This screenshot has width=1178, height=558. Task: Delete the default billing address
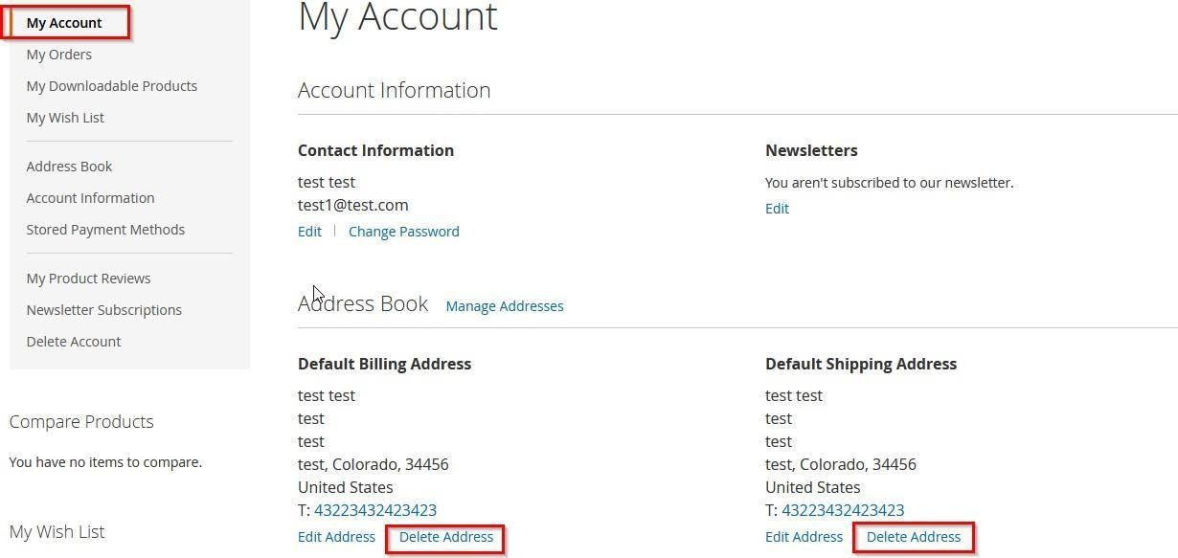pyautogui.click(x=446, y=537)
